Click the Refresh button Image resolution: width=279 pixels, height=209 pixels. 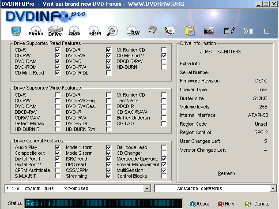pyautogui.click(x=226, y=173)
